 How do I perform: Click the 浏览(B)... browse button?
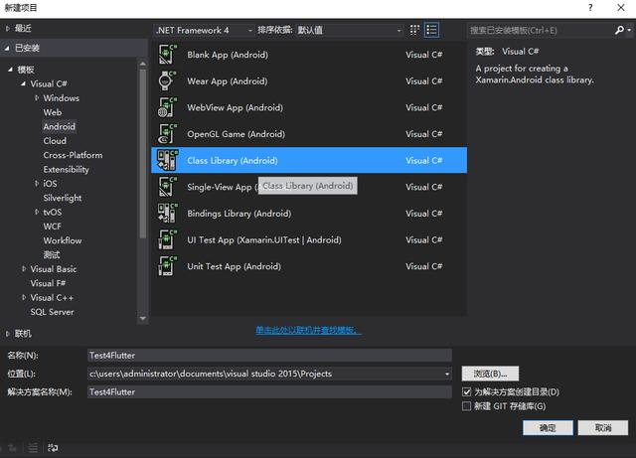coord(490,374)
